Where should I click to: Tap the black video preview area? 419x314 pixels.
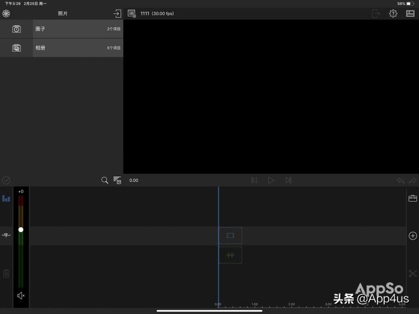click(x=271, y=97)
